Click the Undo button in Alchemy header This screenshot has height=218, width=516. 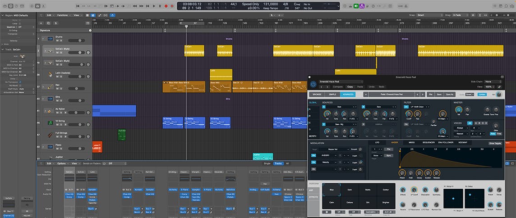click(372, 87)
